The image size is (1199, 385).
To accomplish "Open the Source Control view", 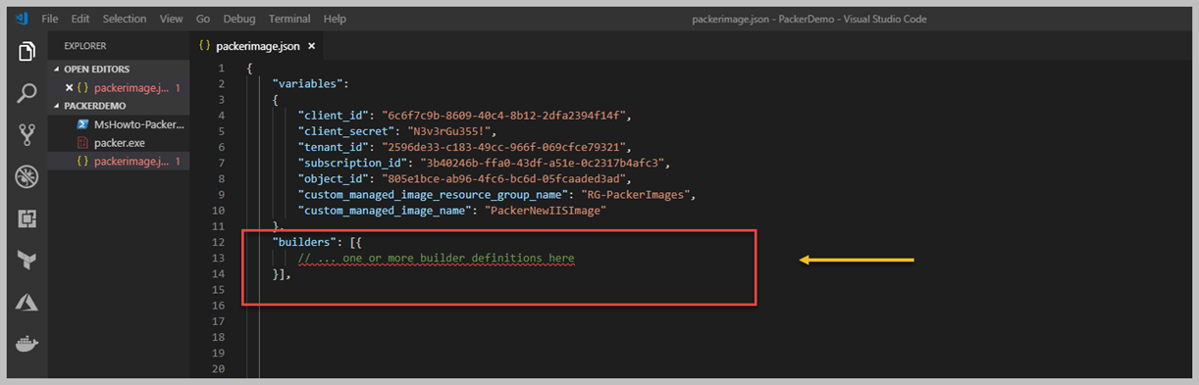I will point(26,135).
